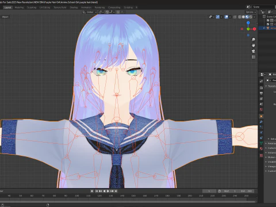The image size is (276, 207).
Task: Toggle the camera view icon
Action: pos(254,51)
